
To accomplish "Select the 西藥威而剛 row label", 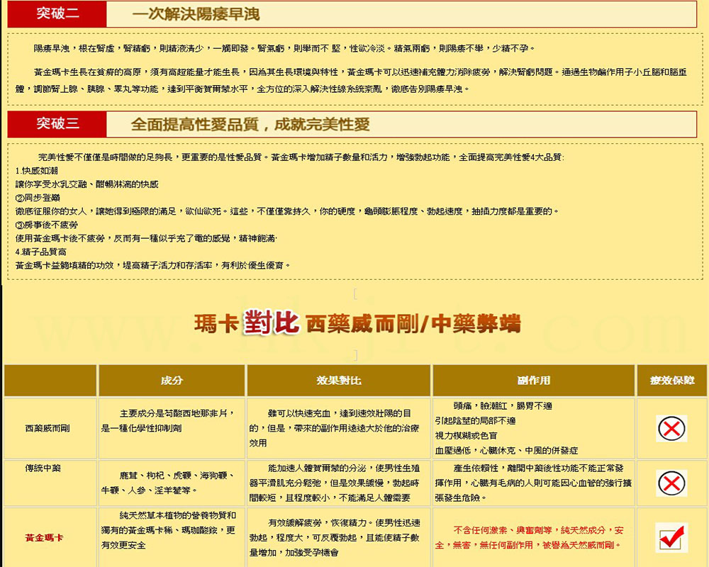I will (x=48, y=428).
